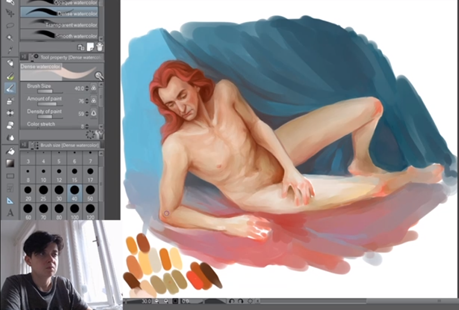Select the Decoration tool

click(x=10, y=113)
